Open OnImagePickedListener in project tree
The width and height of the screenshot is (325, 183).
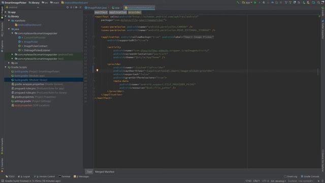(37, 50)
